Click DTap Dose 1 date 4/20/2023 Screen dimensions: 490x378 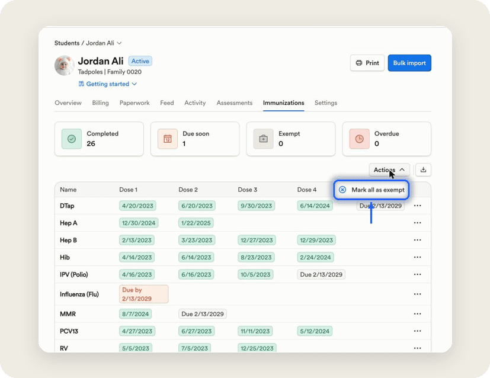[x=137, y=206]
